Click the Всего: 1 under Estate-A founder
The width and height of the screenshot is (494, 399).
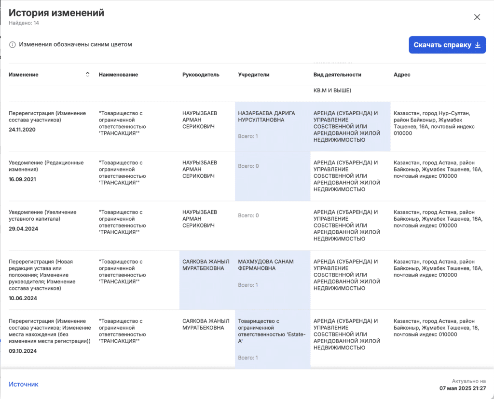(x=248, y=358)
